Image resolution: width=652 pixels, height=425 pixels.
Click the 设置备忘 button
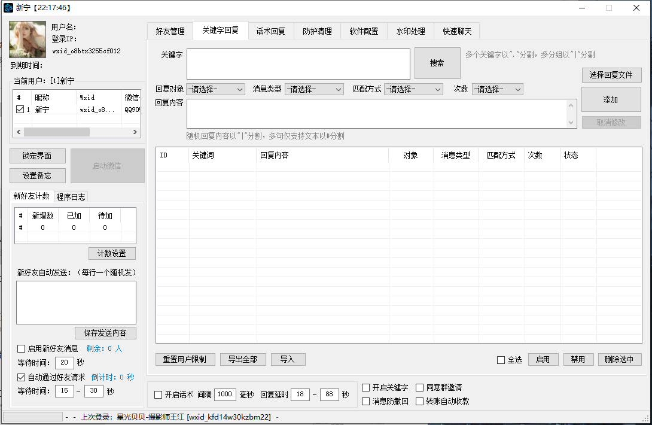point(38,175)
